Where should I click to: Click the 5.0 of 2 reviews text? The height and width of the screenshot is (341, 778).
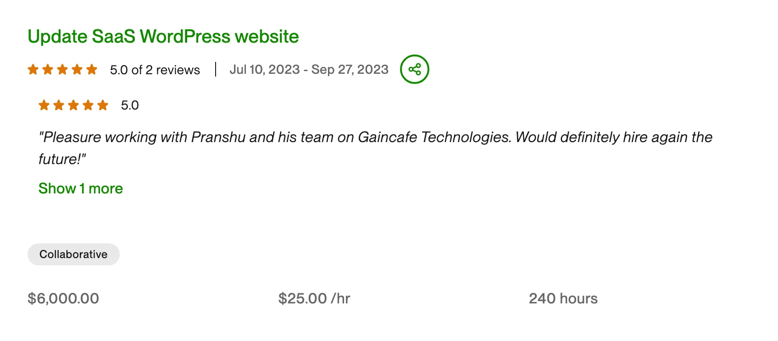coord(155,70)
